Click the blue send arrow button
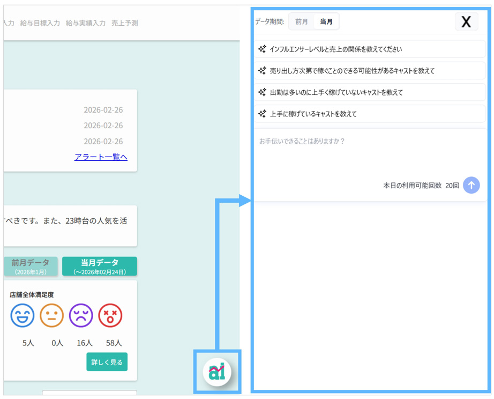The height and width of the screenshot is (399, 494). [471, 185]
